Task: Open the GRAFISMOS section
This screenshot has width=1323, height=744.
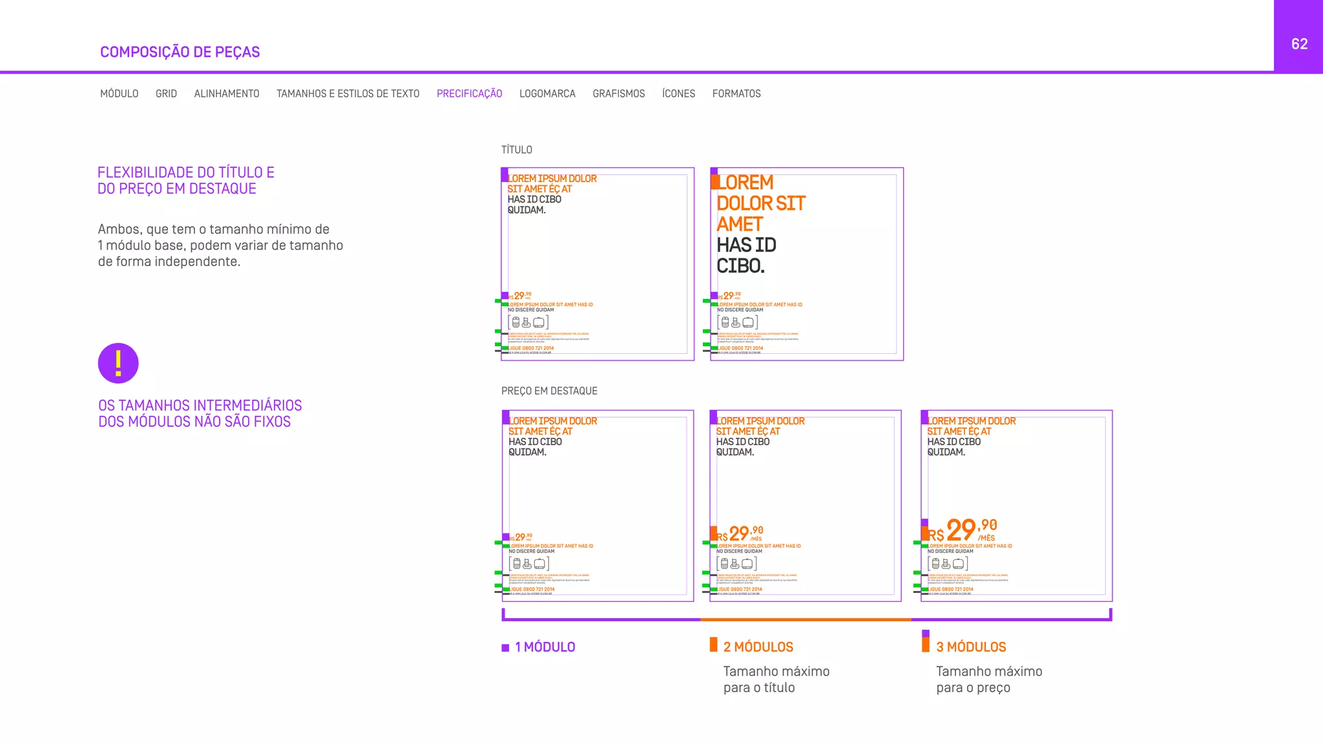Action: (x=618, y=94)
